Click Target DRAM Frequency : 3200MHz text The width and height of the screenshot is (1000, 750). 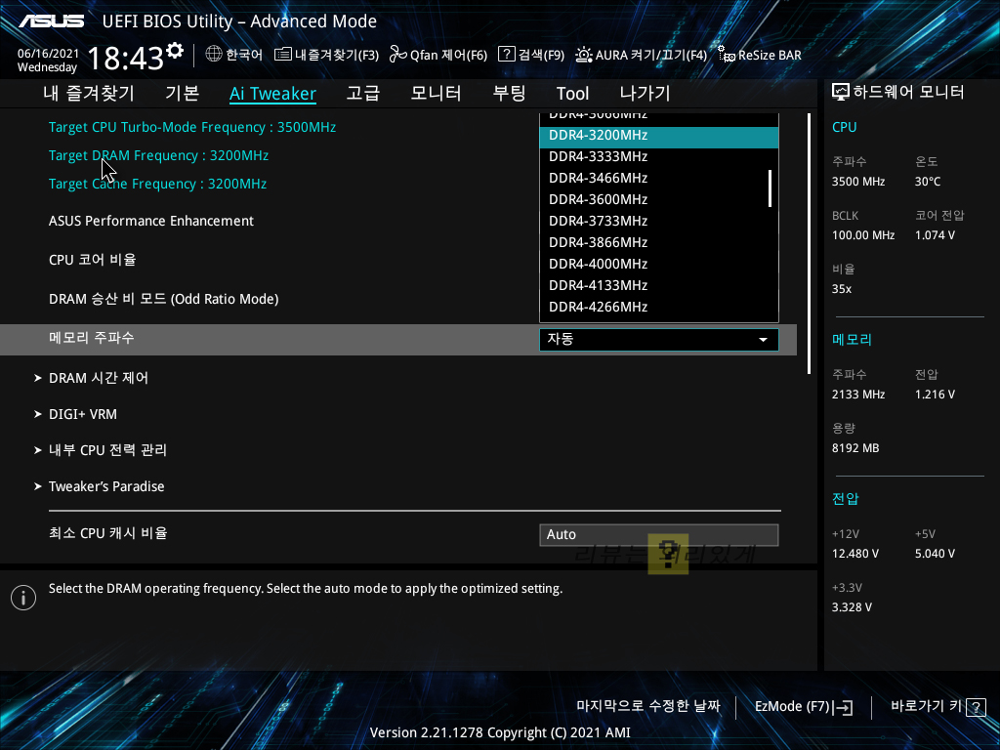tap(159, 155)
